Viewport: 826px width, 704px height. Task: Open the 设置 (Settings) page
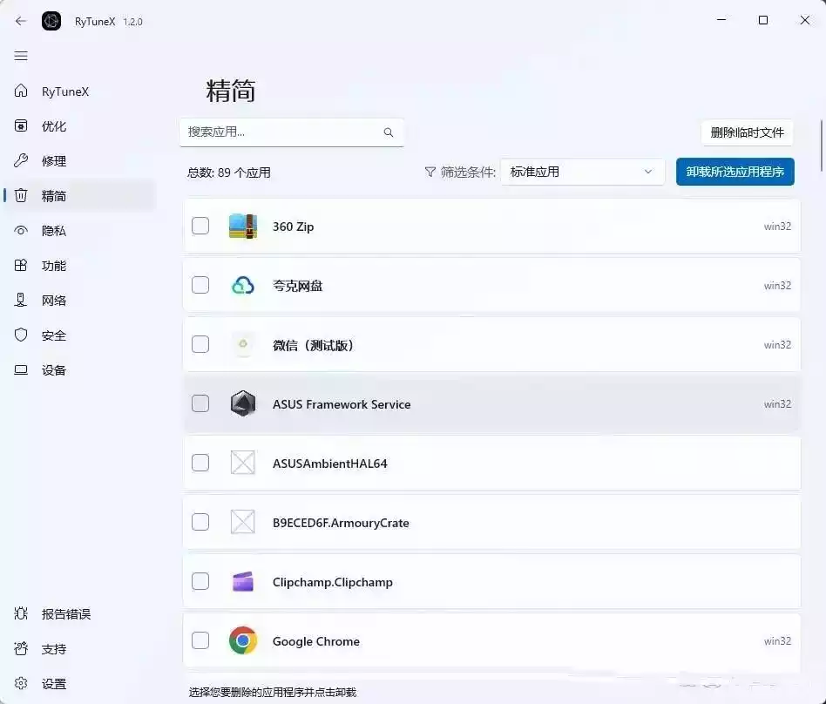coord(21,684)
